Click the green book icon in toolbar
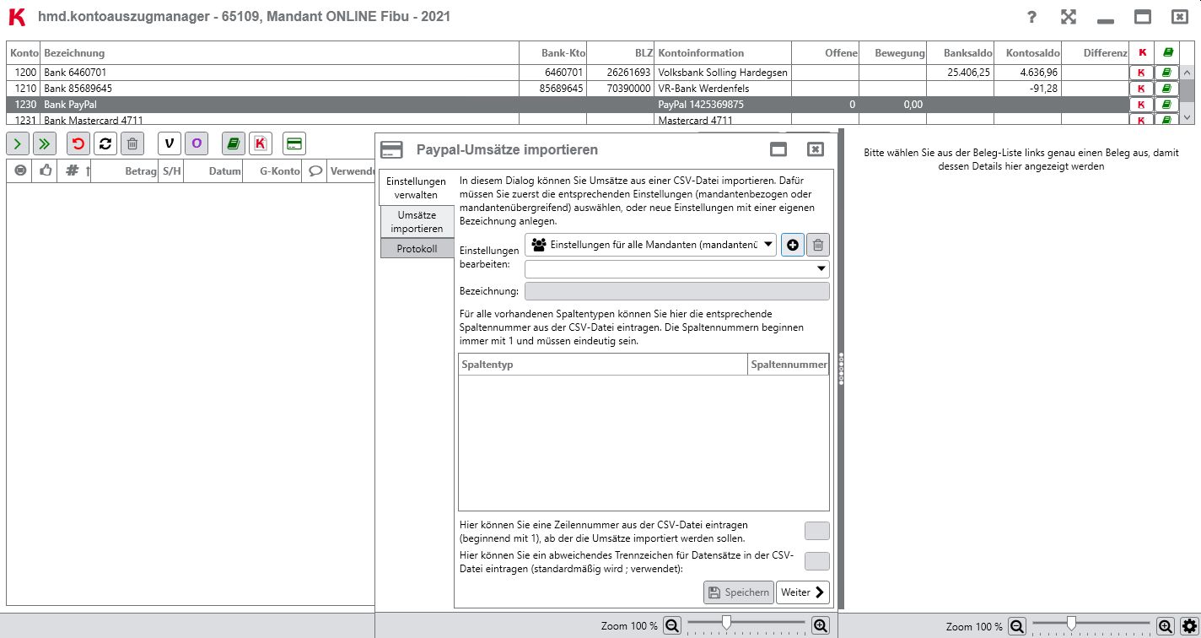 pos(234,143)
